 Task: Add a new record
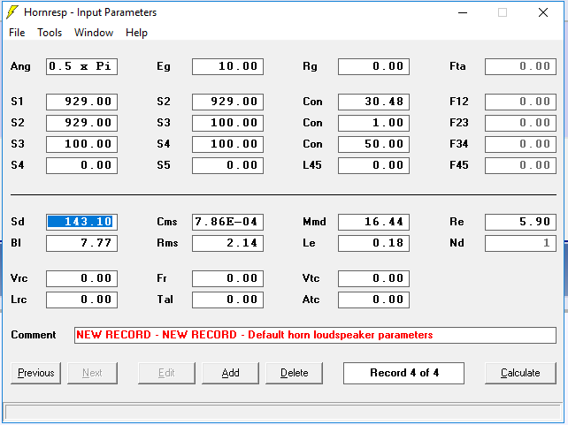(x=230, y=373)
